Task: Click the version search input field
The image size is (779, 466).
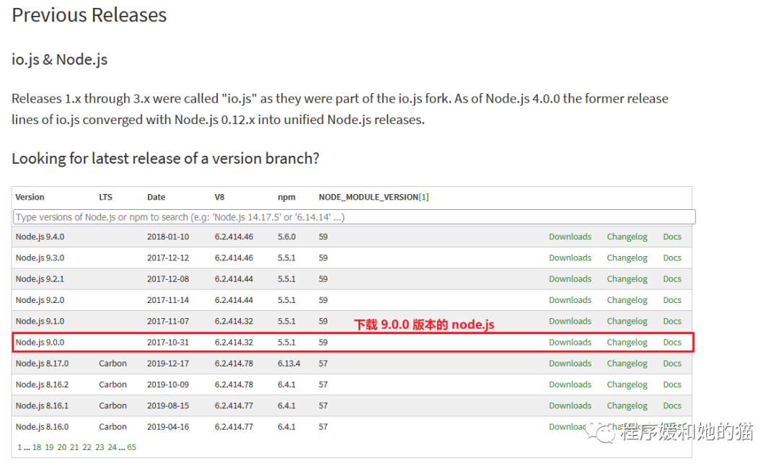Action: point(353,217)
